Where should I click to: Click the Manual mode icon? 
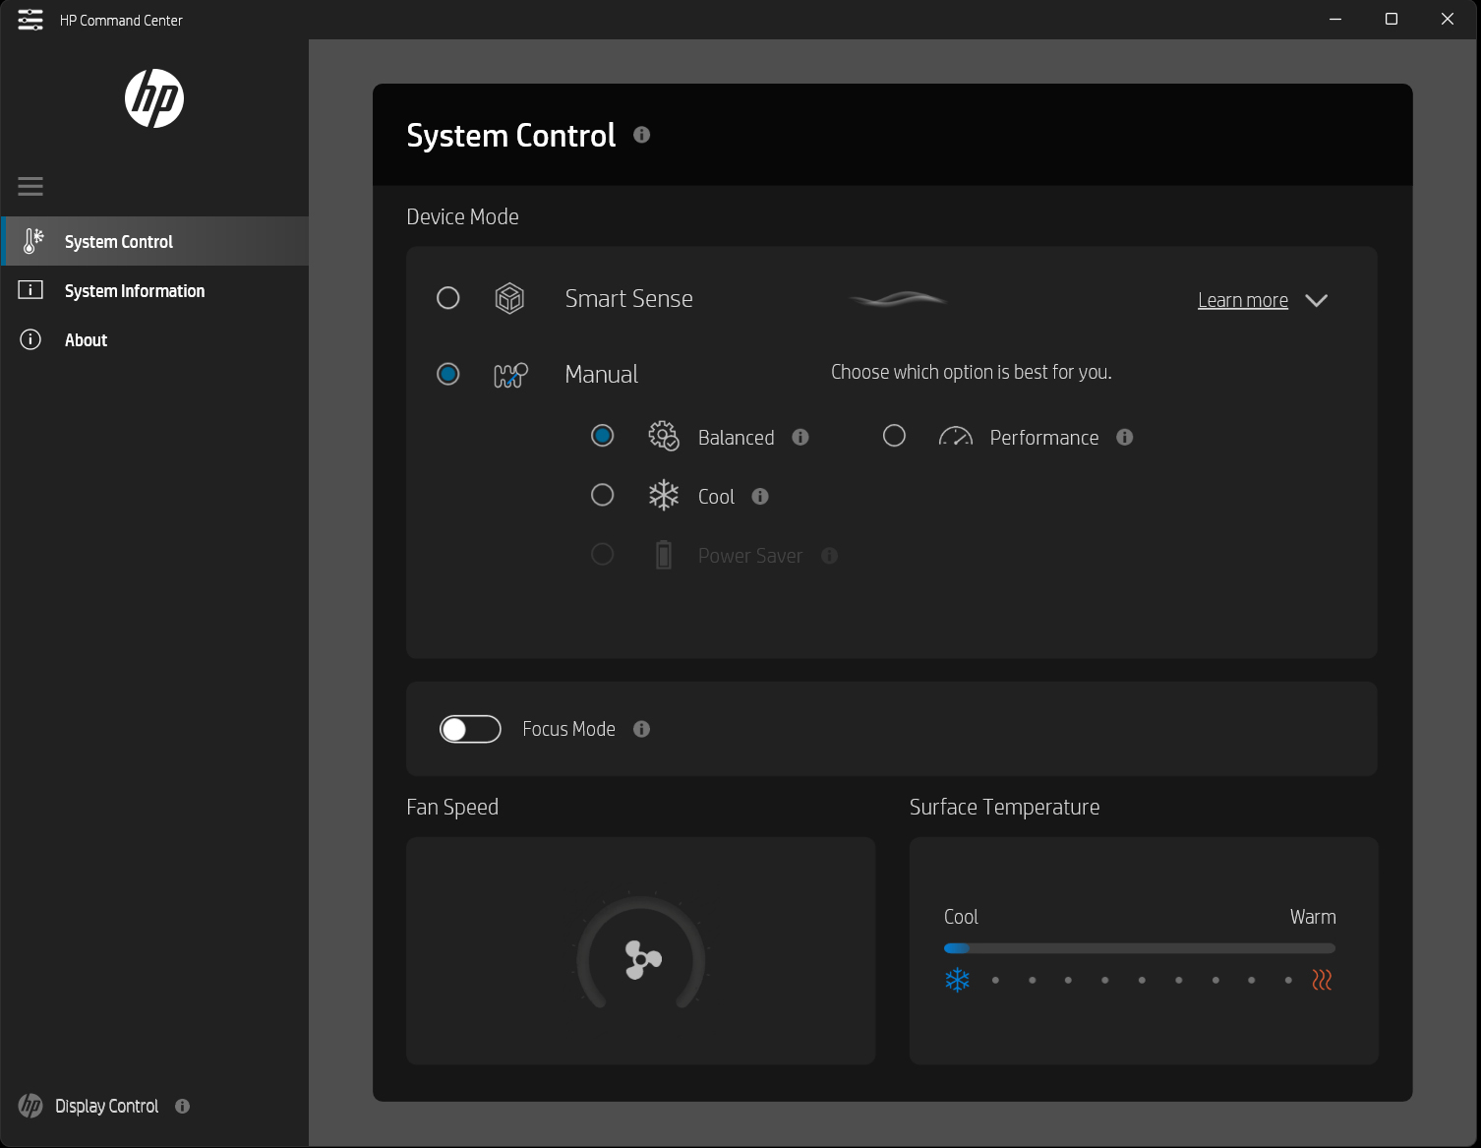click(x=510, y=375)
